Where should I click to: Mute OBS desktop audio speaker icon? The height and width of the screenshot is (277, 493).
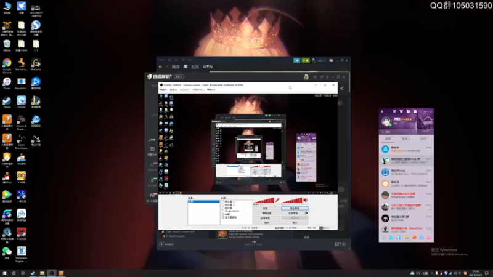pos(305,199)
